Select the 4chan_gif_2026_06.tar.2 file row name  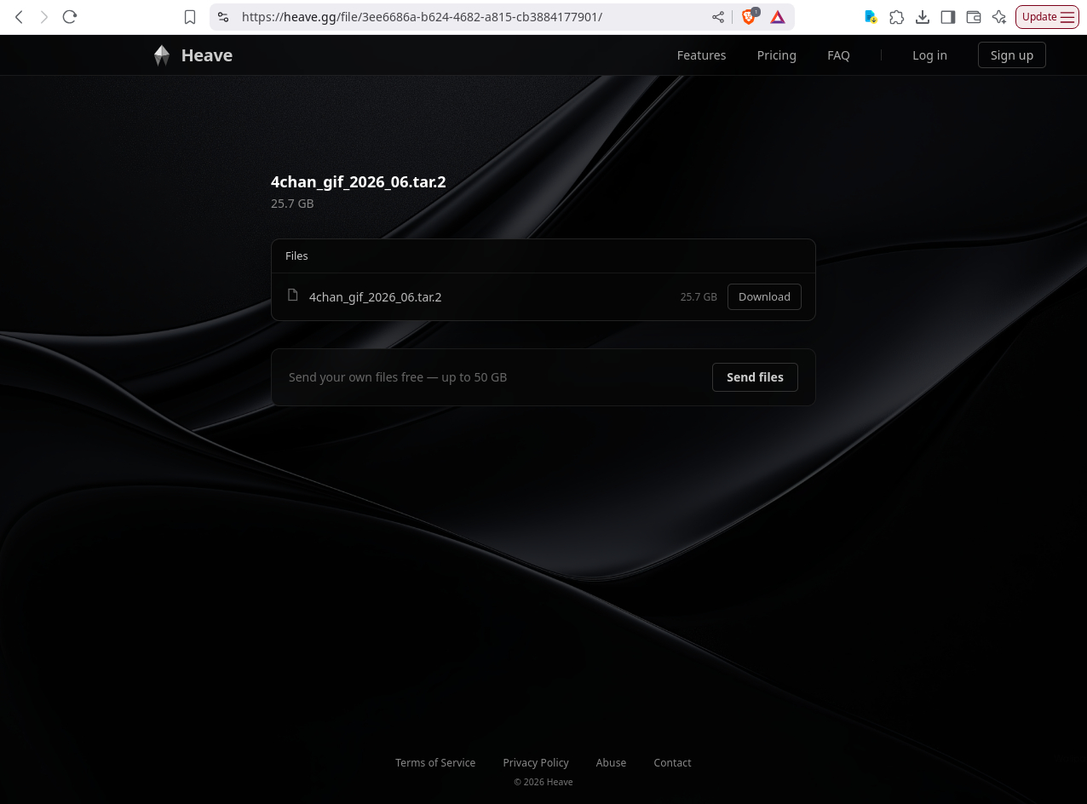375,297
